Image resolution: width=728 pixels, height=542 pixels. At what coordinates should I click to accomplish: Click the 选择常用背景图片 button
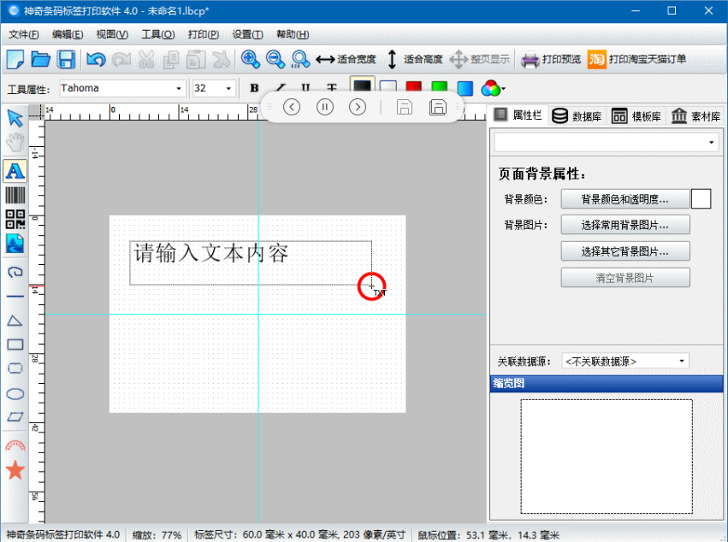(624, 225)
